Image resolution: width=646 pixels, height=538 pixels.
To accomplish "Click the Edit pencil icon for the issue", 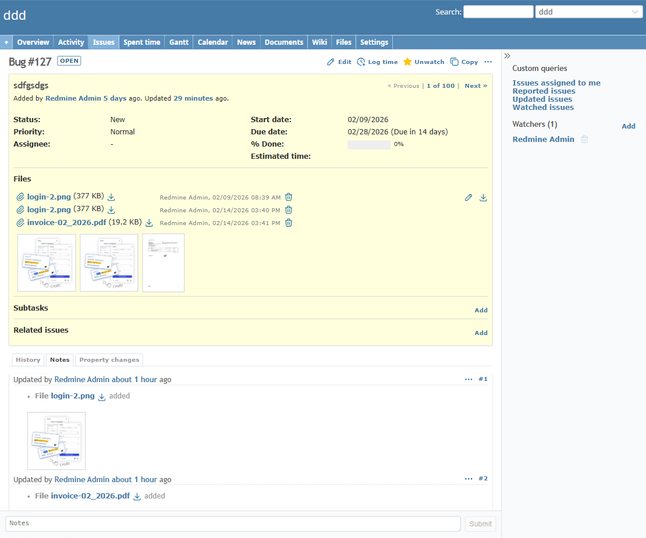I will 331,62.
